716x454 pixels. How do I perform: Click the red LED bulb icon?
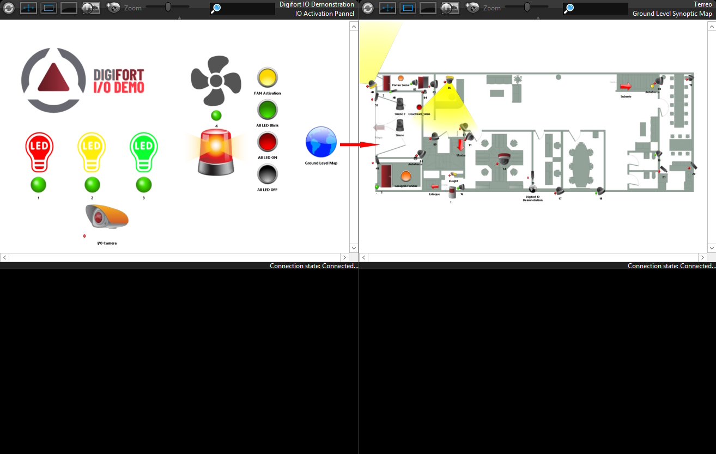click(39, 152)
